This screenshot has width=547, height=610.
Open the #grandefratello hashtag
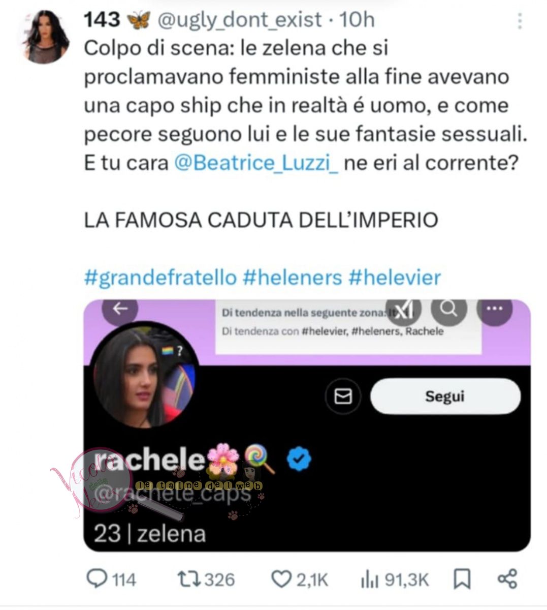pos(160,278)
